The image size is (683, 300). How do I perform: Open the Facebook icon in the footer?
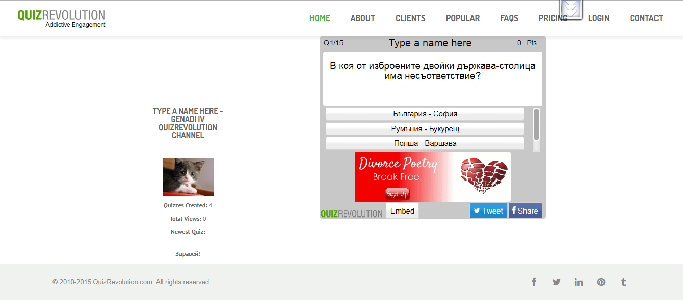pyautogui.click(x=534, y=282)
